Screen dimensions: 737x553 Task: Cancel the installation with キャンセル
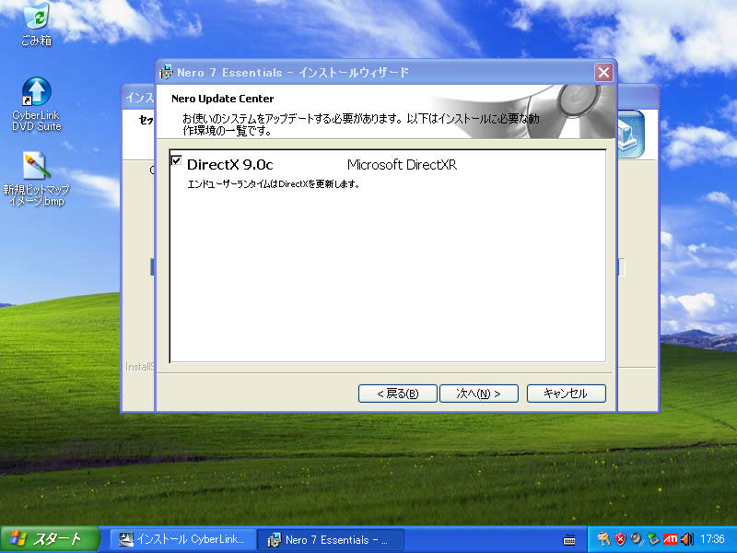pos(566,394)
